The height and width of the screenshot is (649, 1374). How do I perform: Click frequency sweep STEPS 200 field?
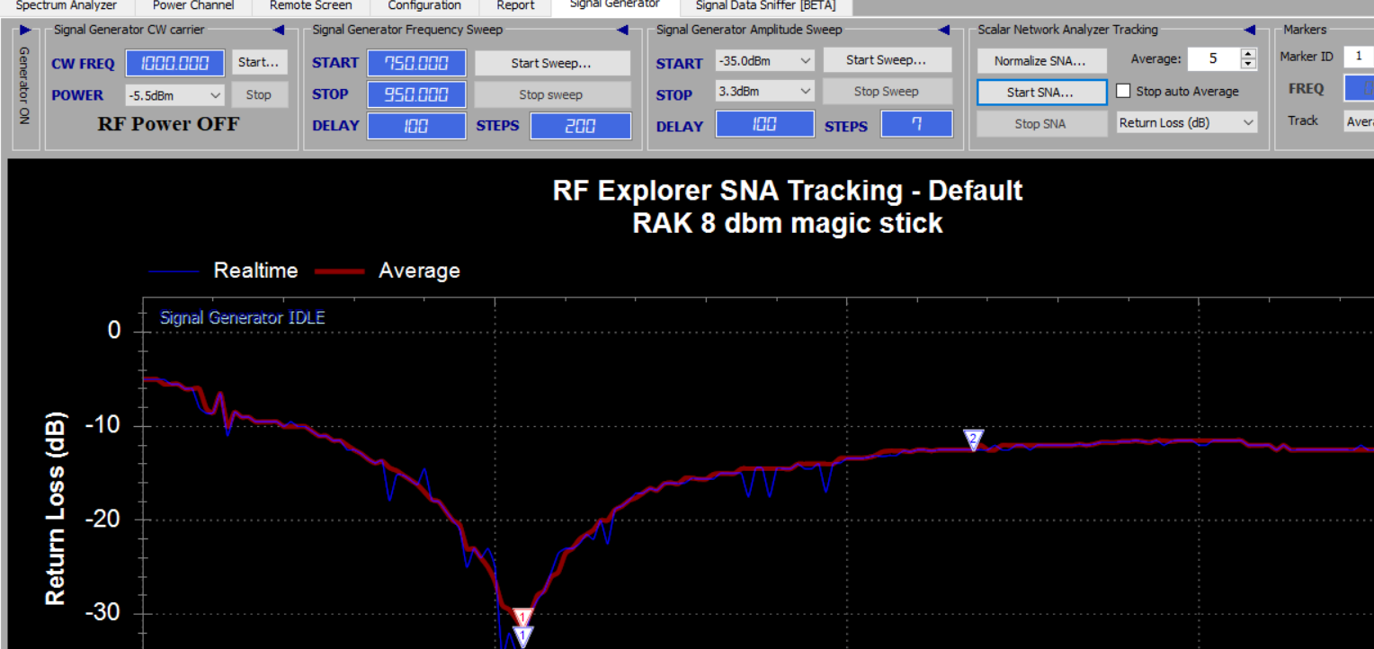tap(580, 126)
